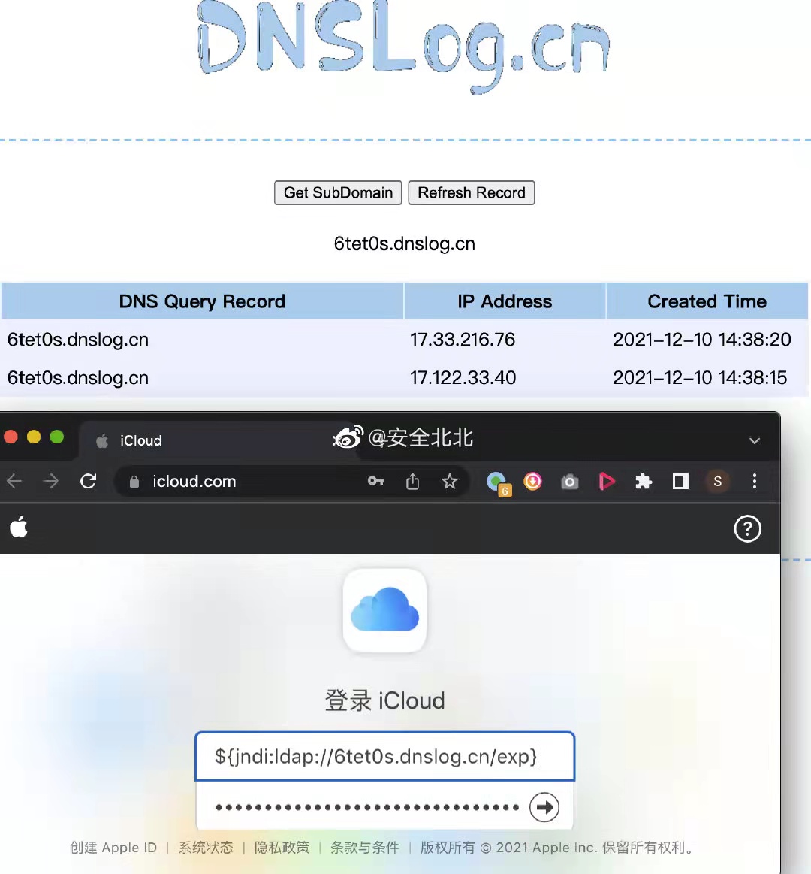Open the iCloud help question mark
The height and width of the screenshot is (874, 811).
(747, 528)
